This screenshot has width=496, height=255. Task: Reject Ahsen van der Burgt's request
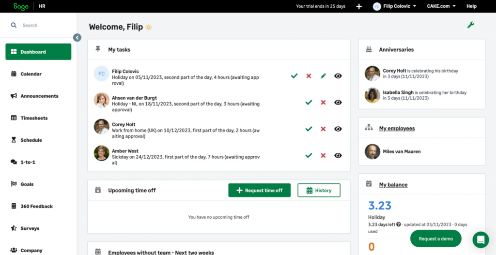pos(323,103)
